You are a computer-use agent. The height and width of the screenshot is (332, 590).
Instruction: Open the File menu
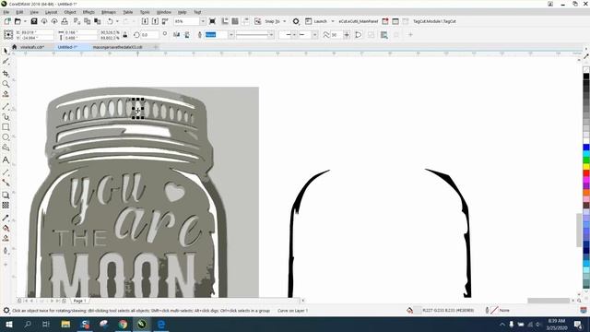pyautogui.click(x=6, y=12)
